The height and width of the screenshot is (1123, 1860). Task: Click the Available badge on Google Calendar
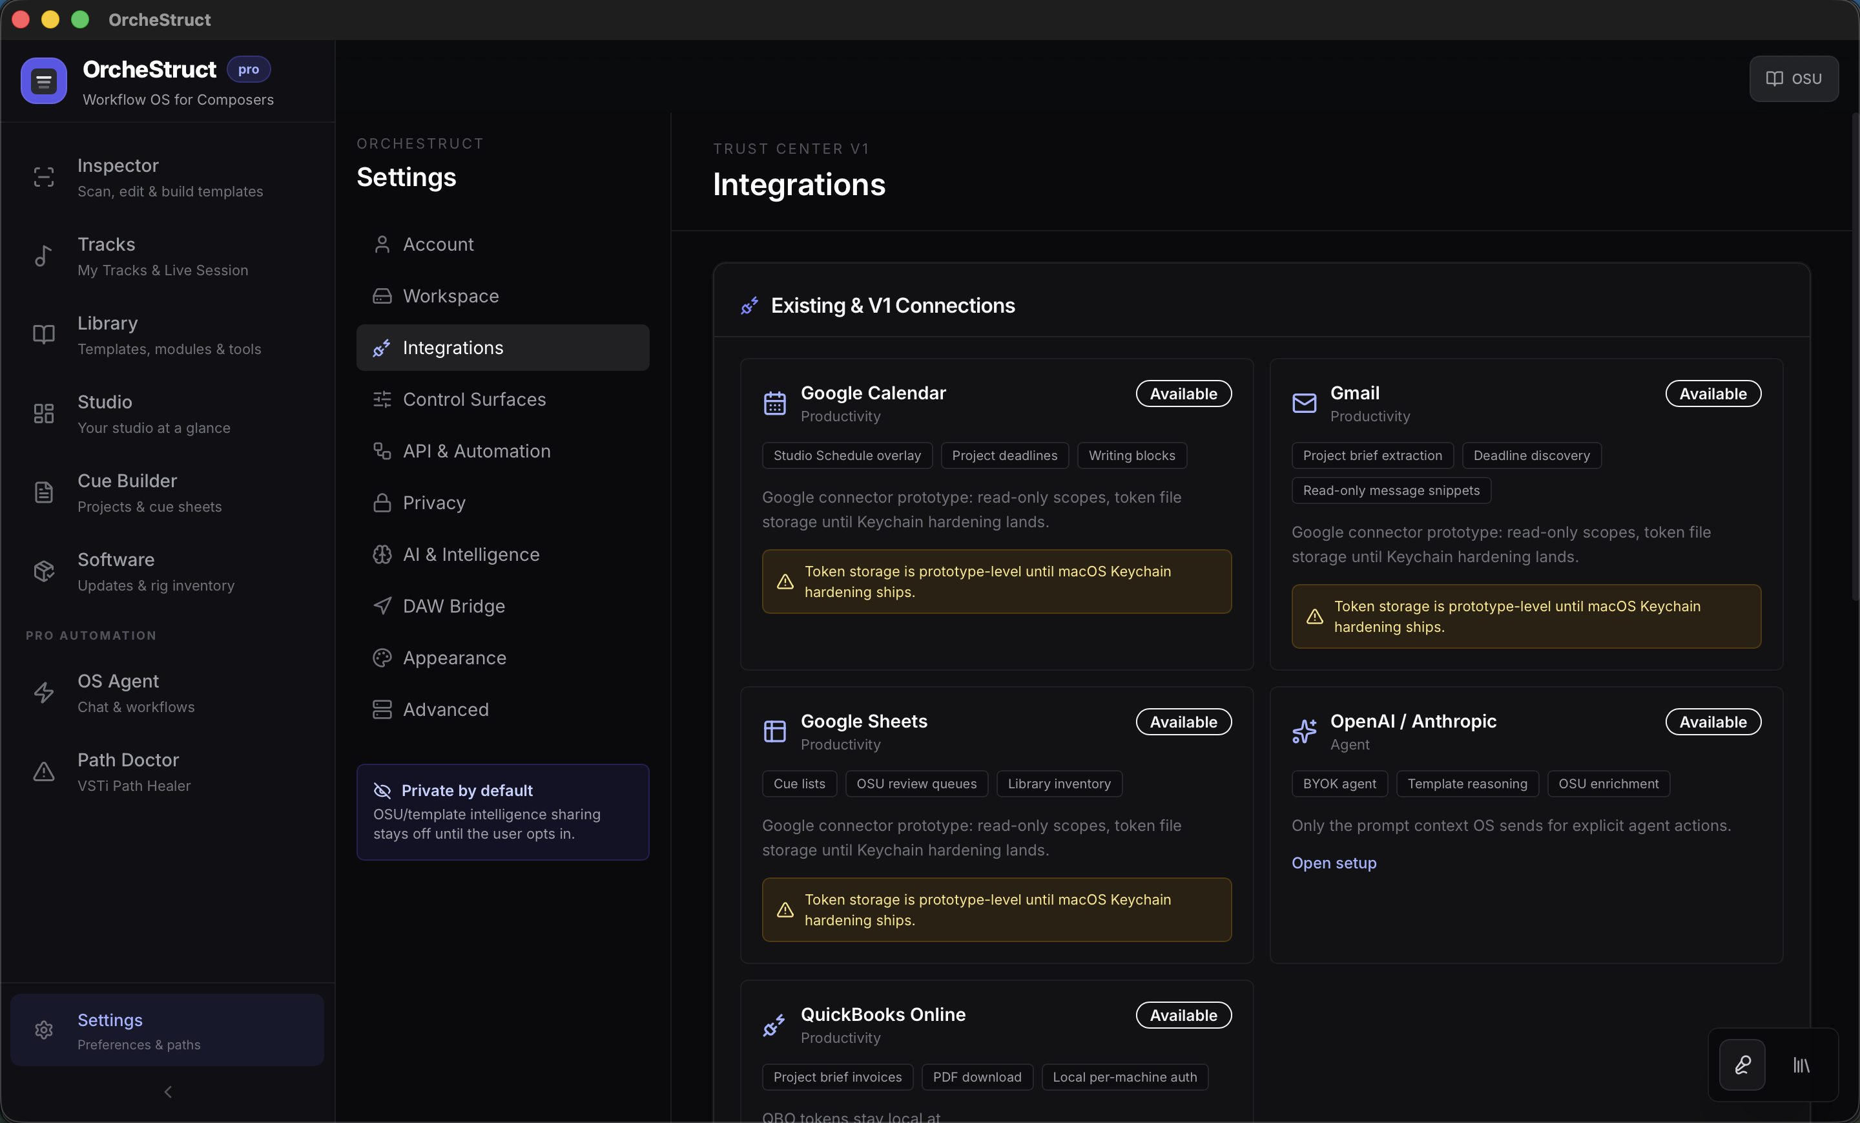[1183, 394]
